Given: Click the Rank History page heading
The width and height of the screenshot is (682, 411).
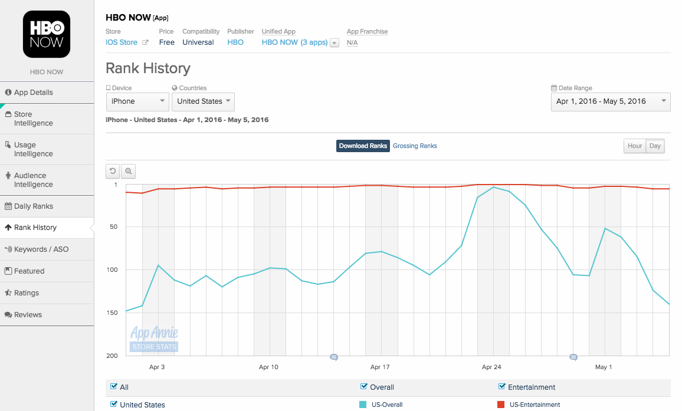Looking at the screenshot, I should (148, 68).
